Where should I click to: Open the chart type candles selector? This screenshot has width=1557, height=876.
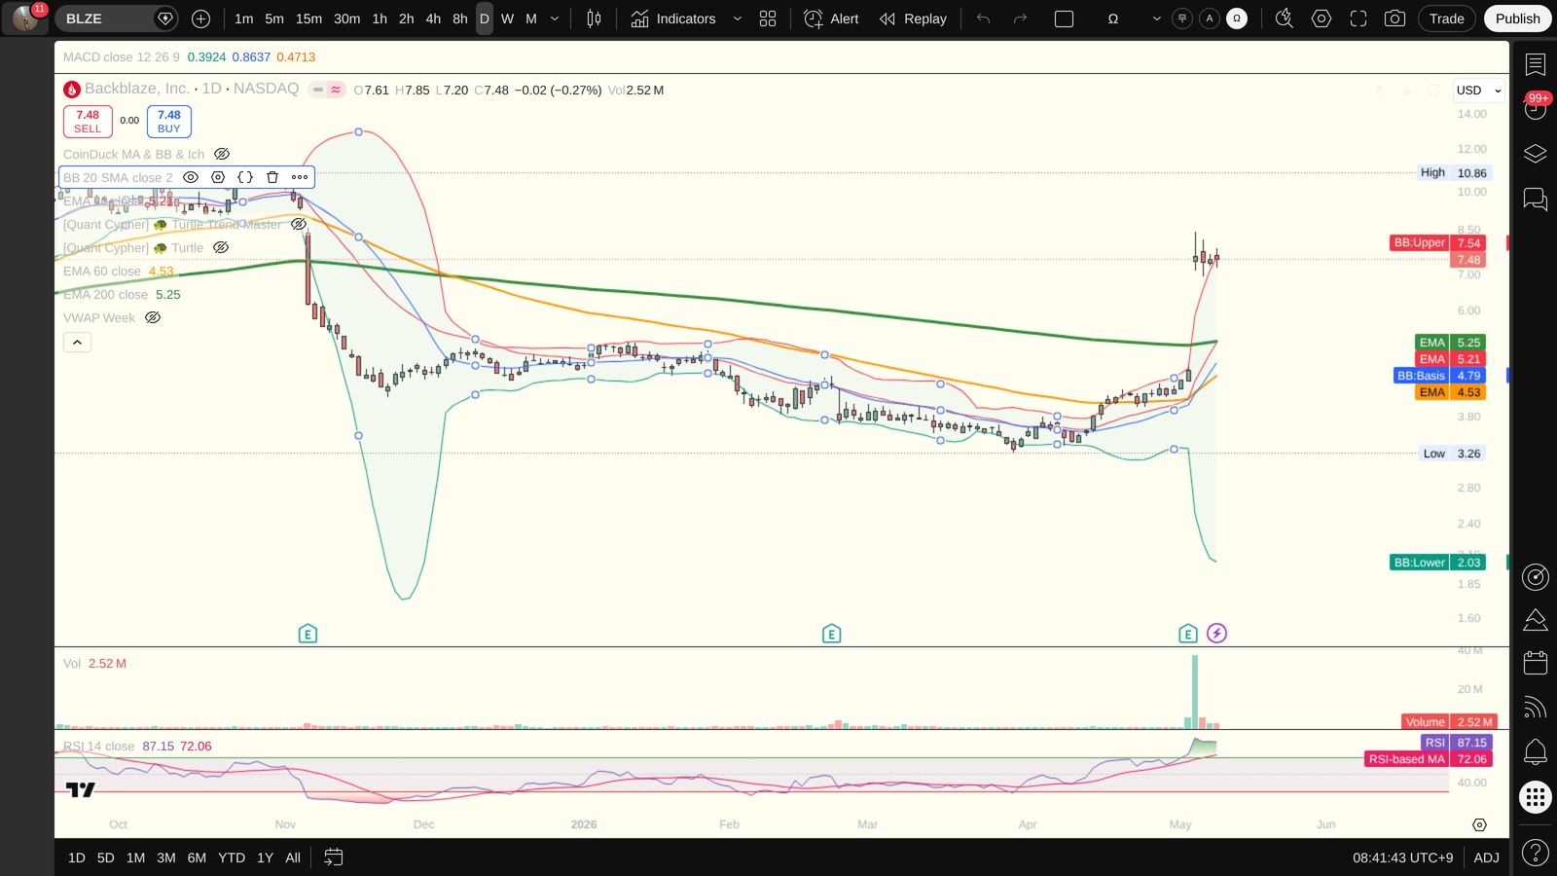pos(594,18)
